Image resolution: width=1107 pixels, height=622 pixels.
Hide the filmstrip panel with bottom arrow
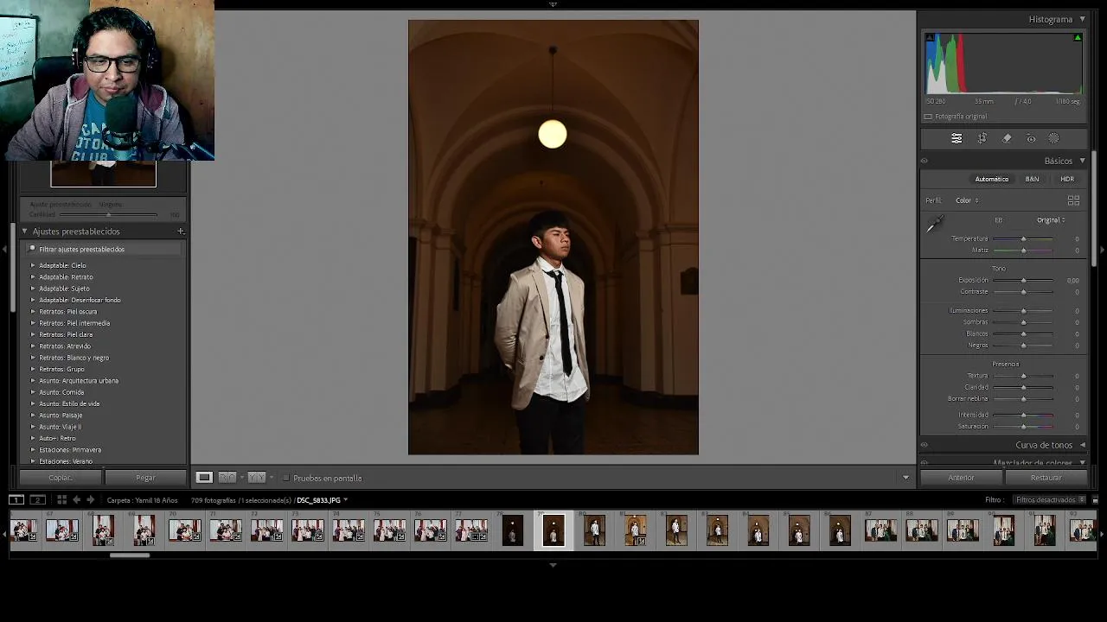pyautogui.click(x=553, y=565)
